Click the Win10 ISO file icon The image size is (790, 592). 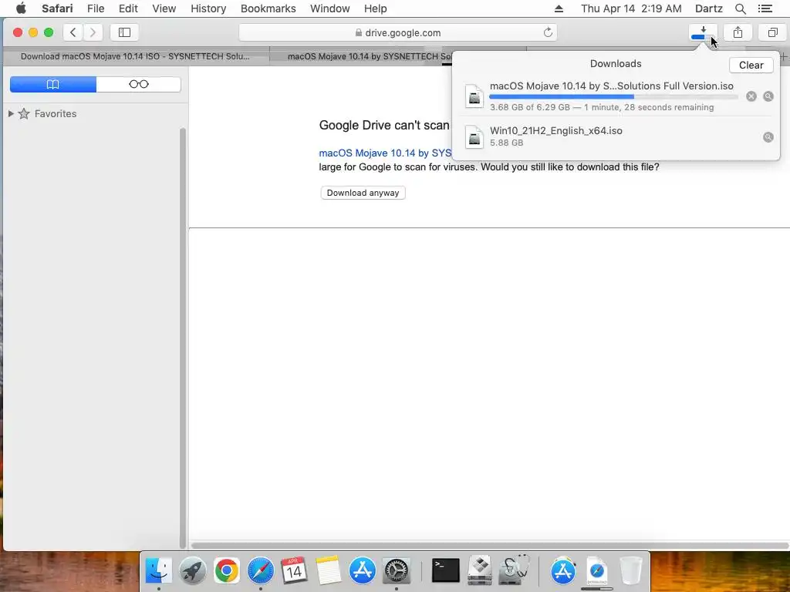pyautogui.click(x=474, y=136)
